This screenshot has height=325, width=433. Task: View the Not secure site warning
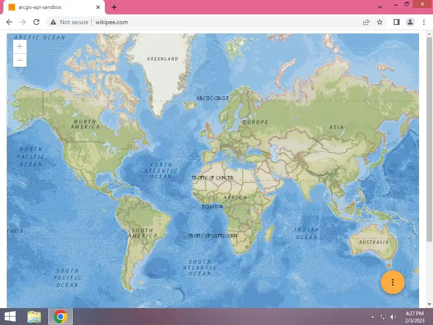tap(69, 22)
